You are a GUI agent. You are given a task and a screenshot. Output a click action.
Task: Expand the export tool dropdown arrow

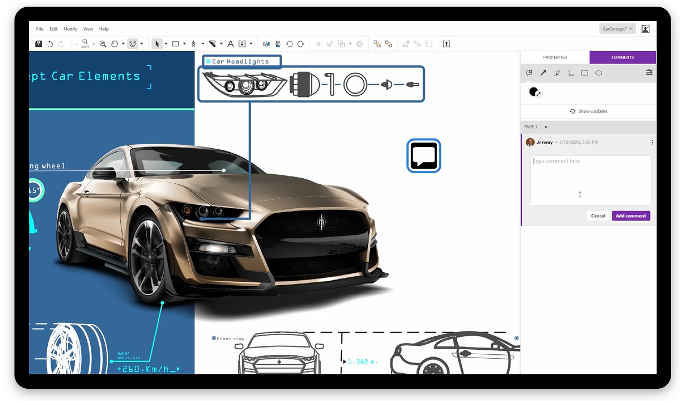[x=251, y=43]
